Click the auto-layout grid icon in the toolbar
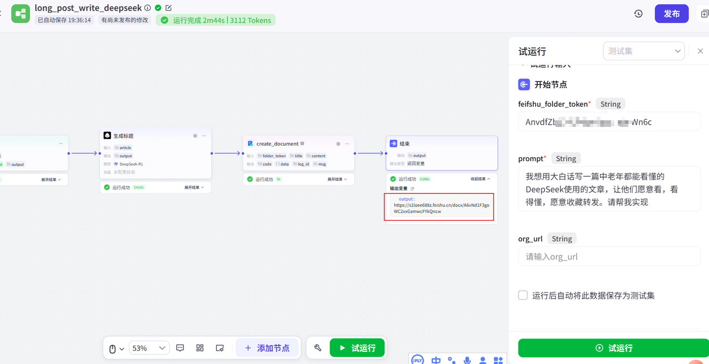This screenshot has height=364, width=709. tap(200, 348)
